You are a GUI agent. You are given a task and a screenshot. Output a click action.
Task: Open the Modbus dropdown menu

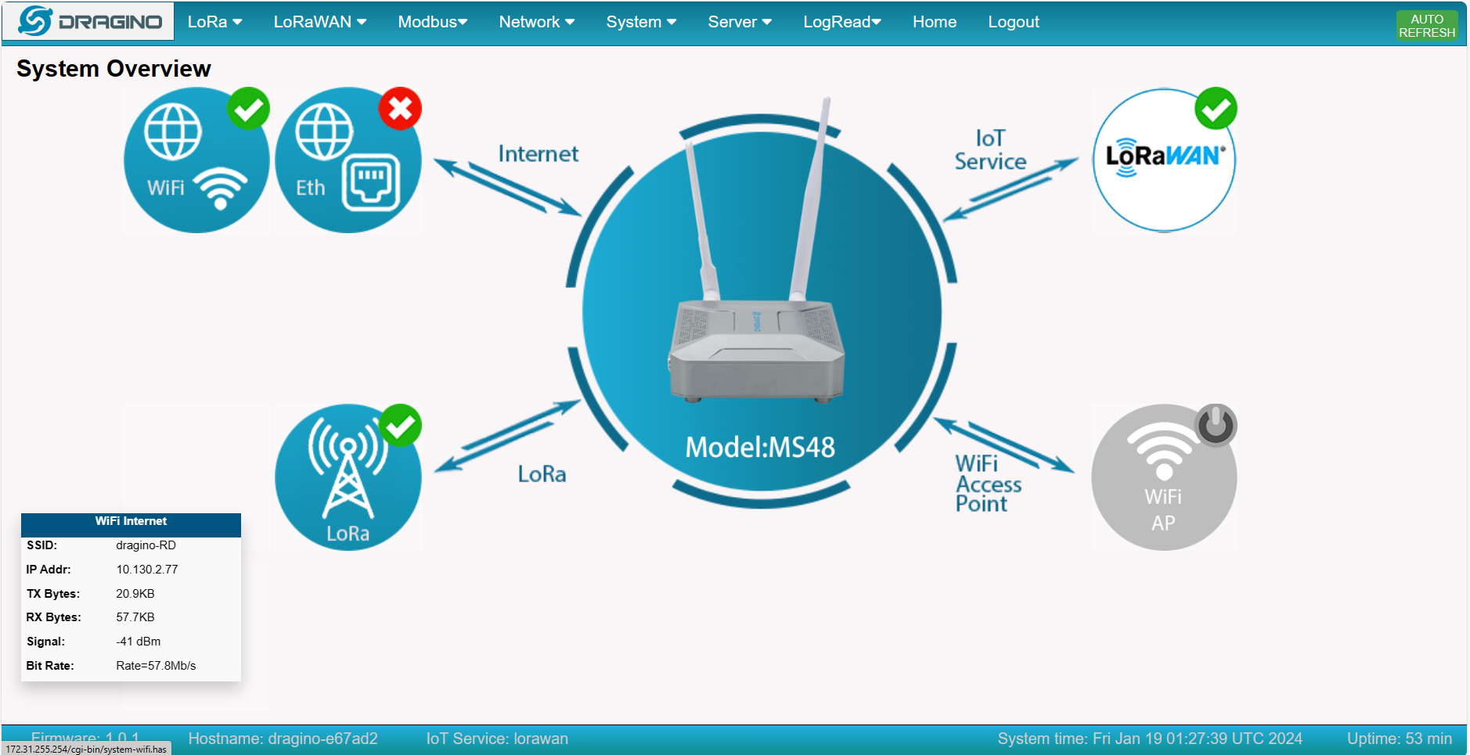[x=432, y=22]
